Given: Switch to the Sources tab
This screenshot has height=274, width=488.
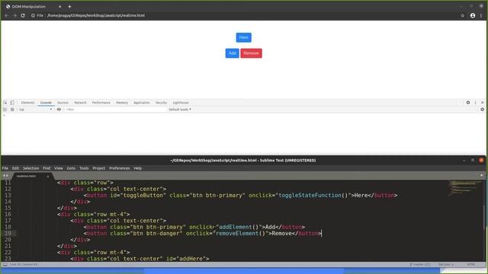Looking at the screenshot, I should [x=63, y=103].
